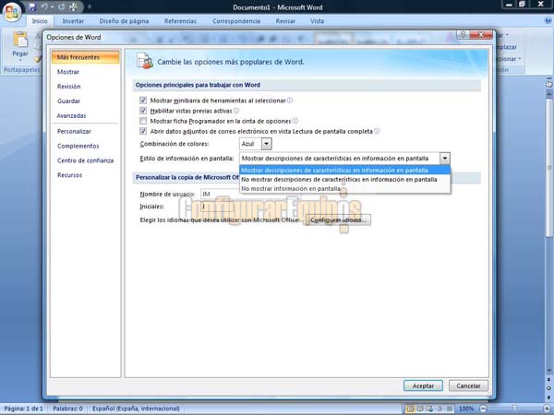The image size is (554, 415).
Task: Choose 'No mostrar información en pantalla' option
Action: [x=344, y=189]
